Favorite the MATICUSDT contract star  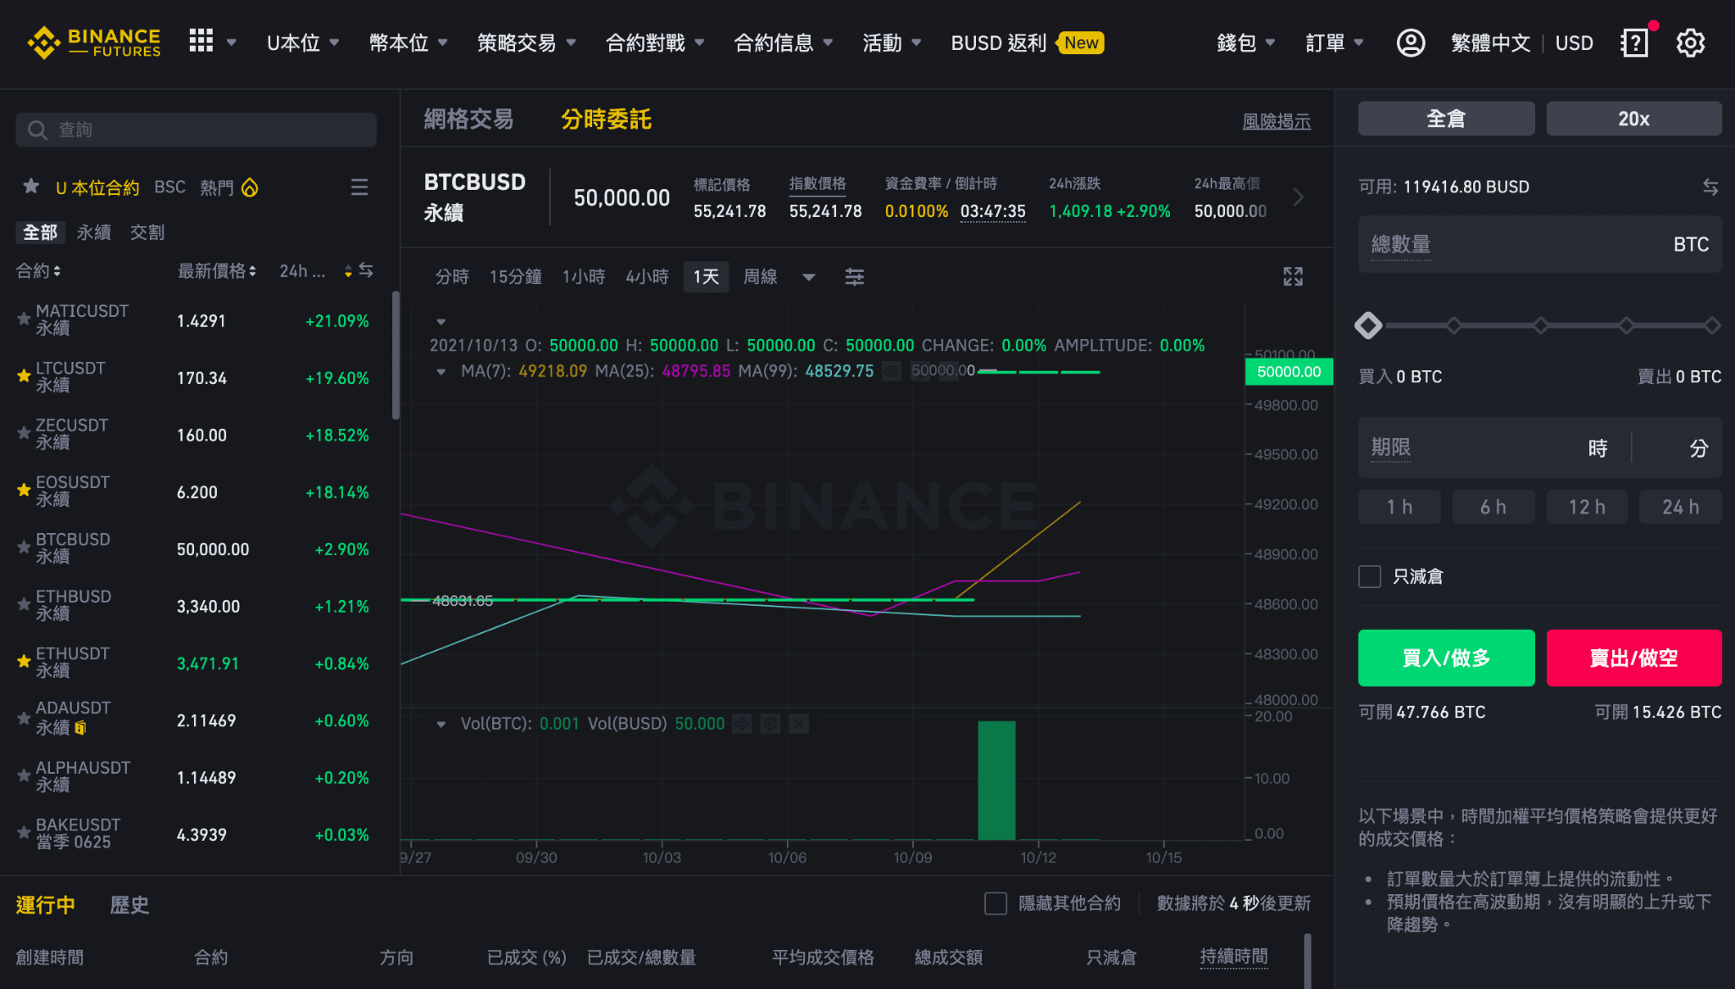(x=24, y=319)
